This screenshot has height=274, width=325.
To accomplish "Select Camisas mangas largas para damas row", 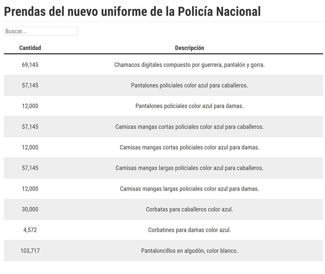I will tap(163, 189).
